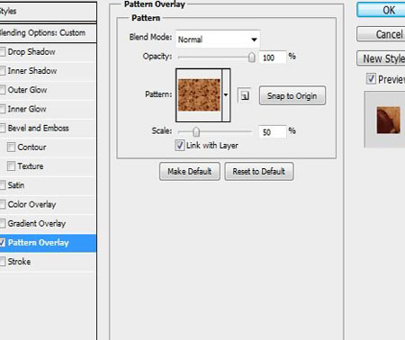Click the style preview thumbnail

[x=389, y=121]
